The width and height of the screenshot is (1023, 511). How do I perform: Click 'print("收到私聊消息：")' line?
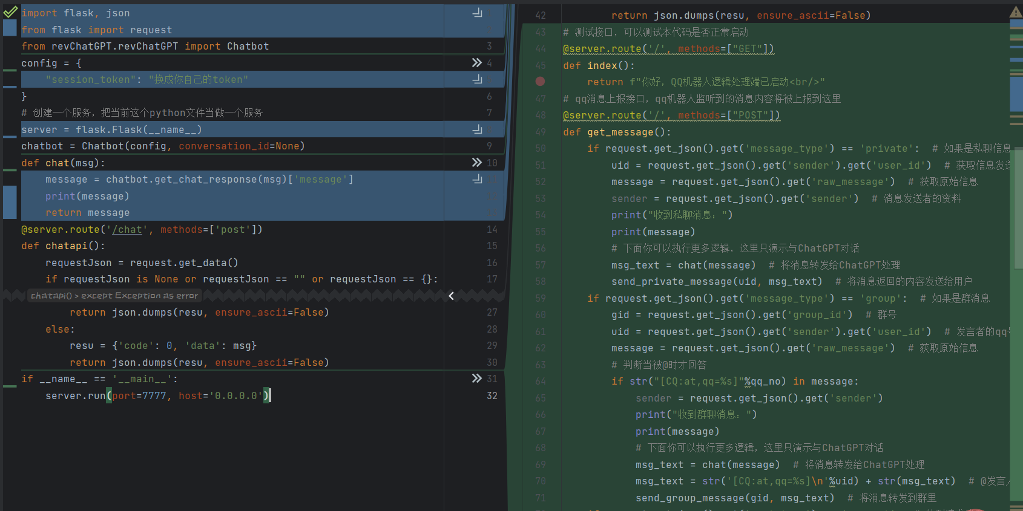(672, 215)
